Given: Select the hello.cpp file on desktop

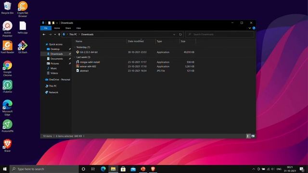Looking at the screenshot, I should pyautogui.click(x=23, y=28).
